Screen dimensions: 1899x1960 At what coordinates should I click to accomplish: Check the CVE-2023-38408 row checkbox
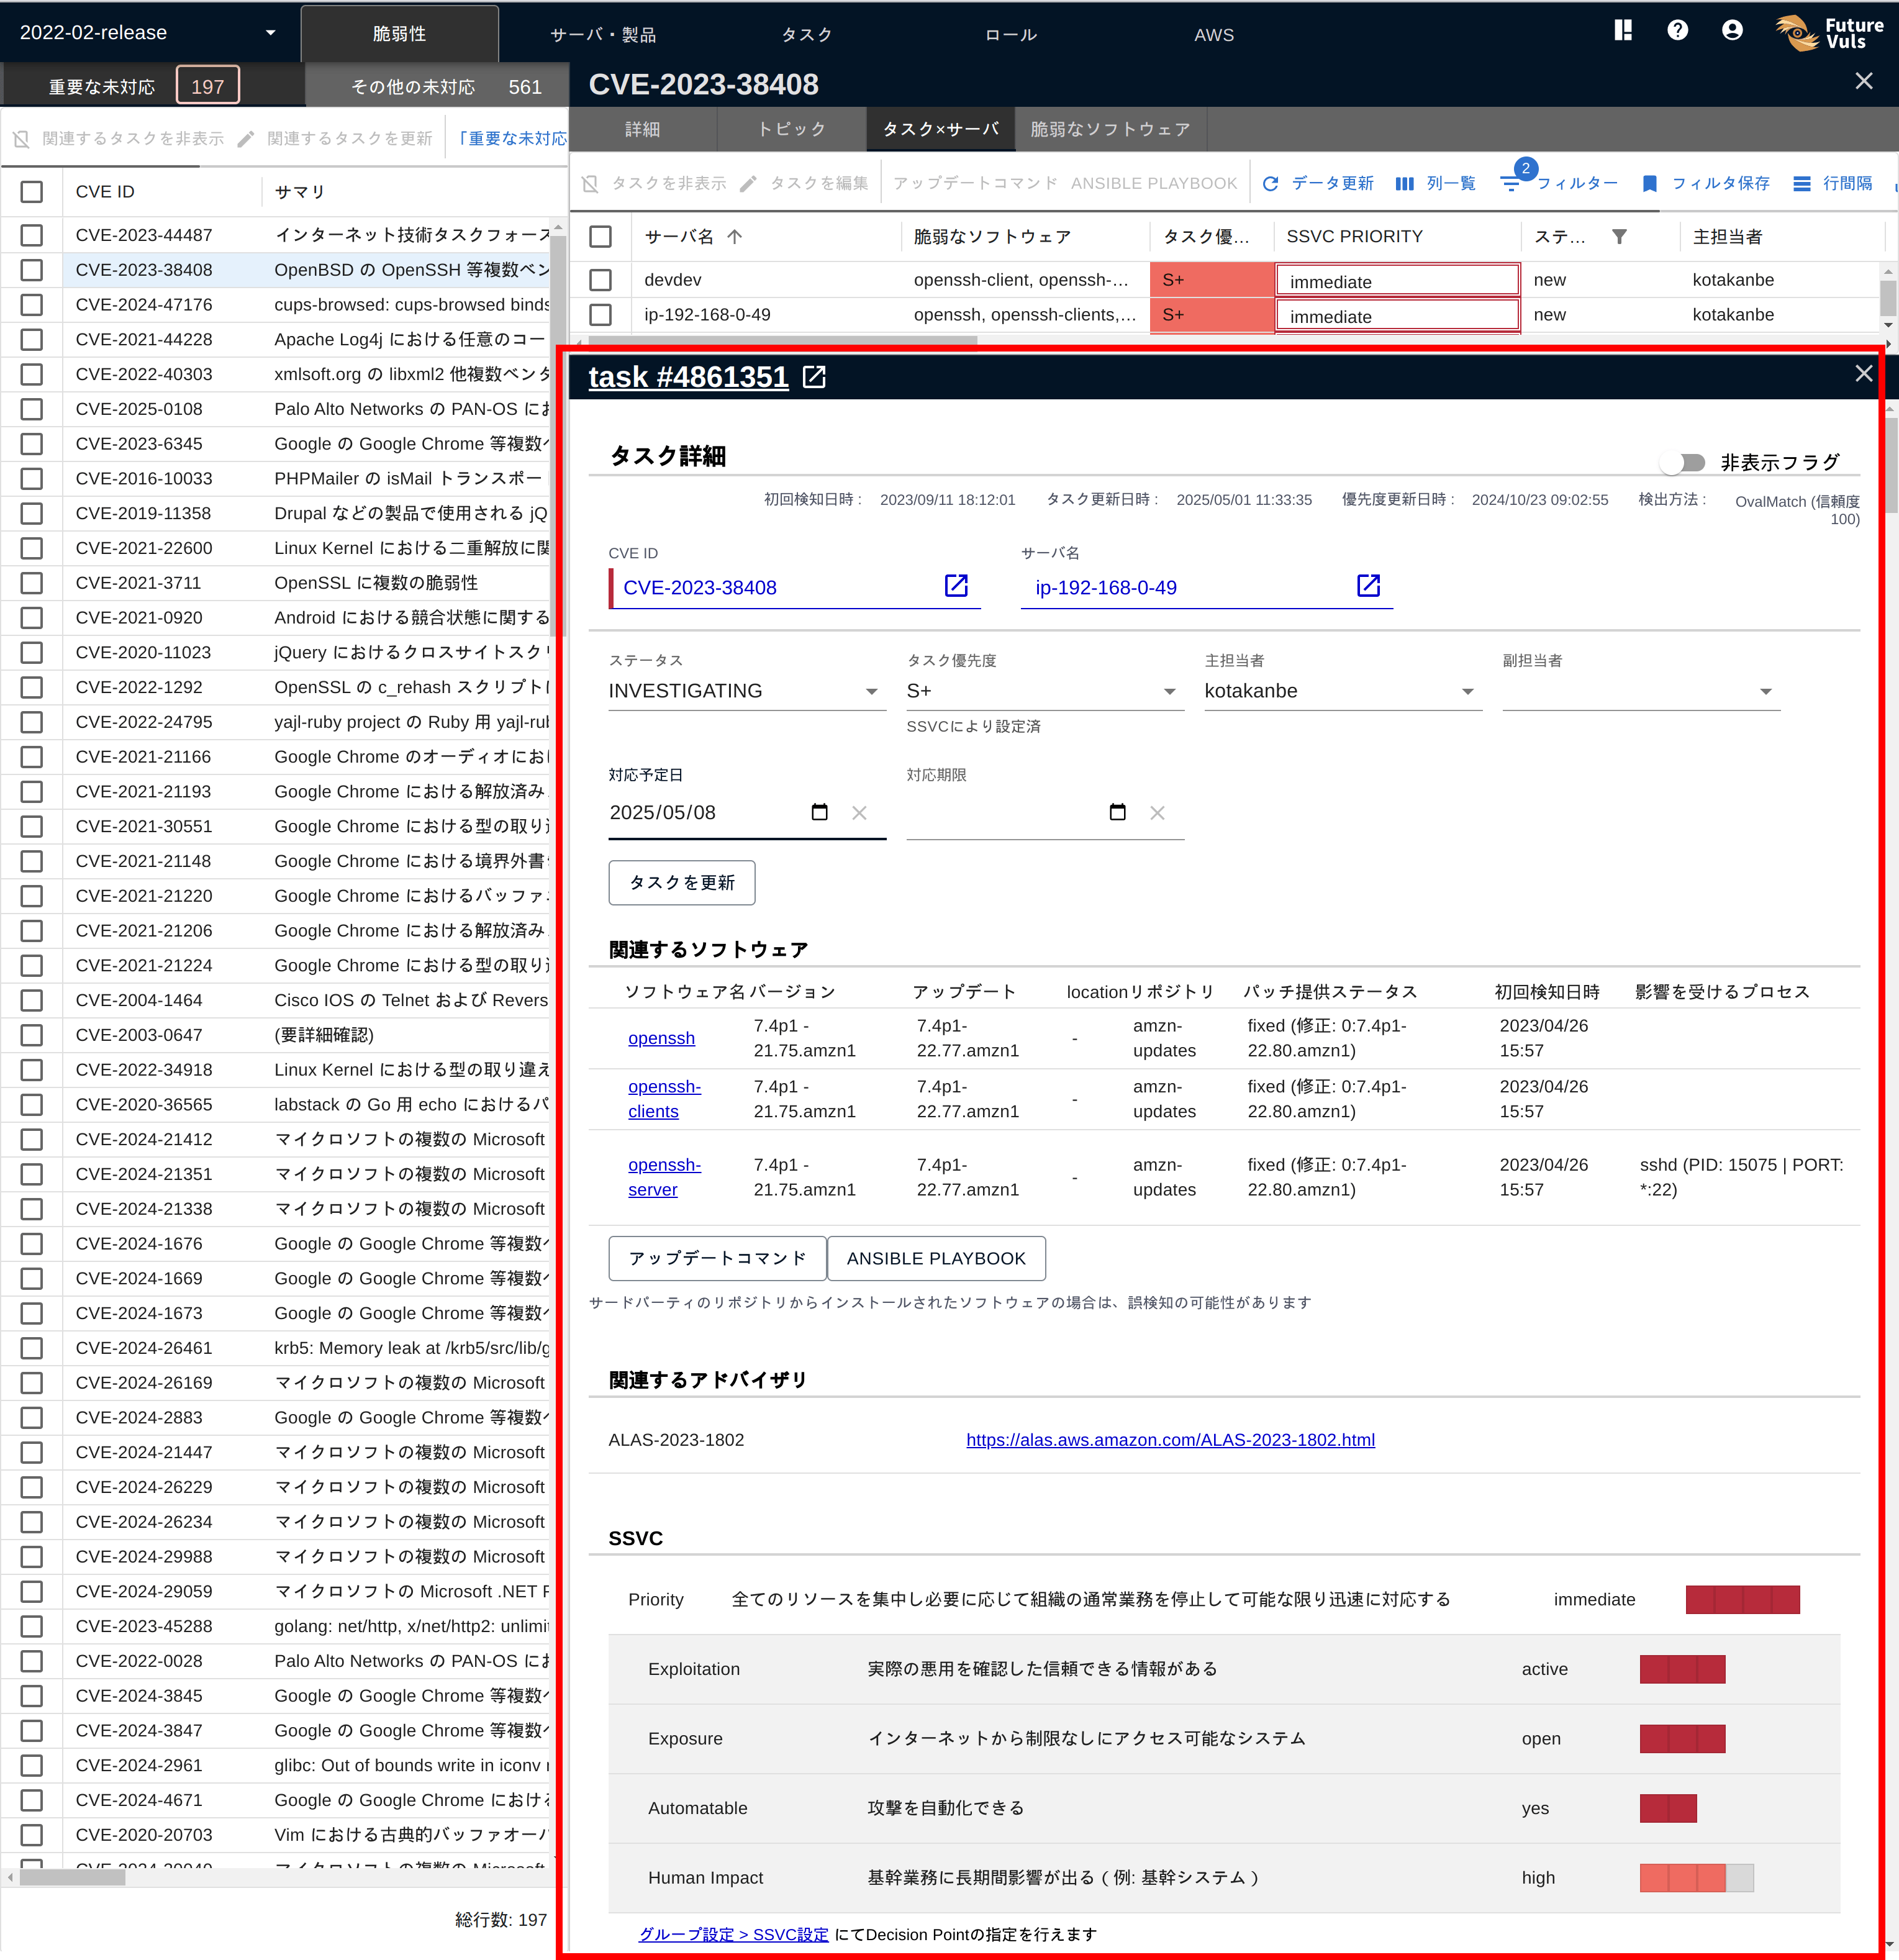click(x=32, y=270)
